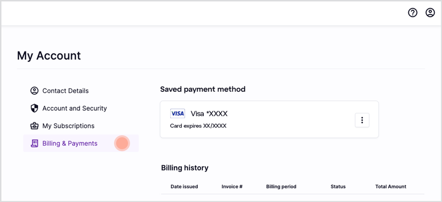The width and height of the screenshot is (442, 202).
Task: Click the Invoice # column header
Action: coord(232,187)
